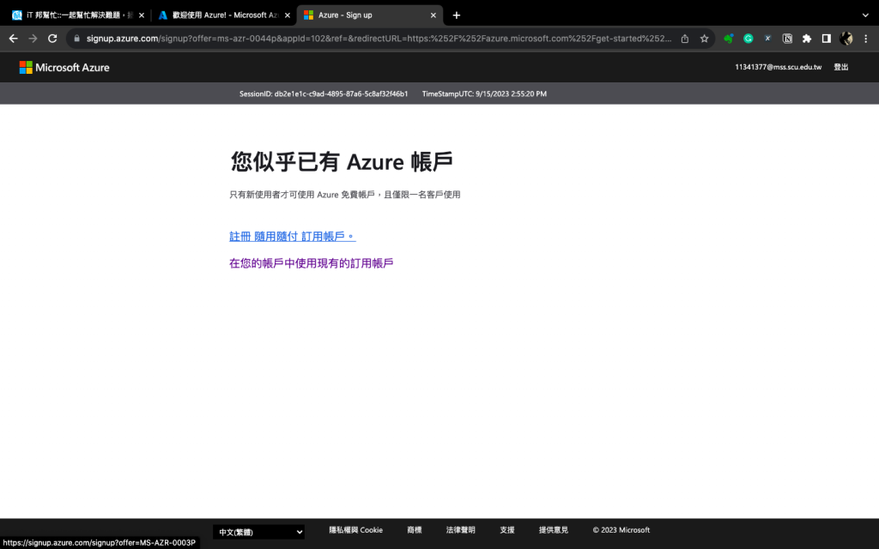This screenshot has width=879, height=549.
Task: Click the SessionID text in banner
Action: [x=324, y=94]
